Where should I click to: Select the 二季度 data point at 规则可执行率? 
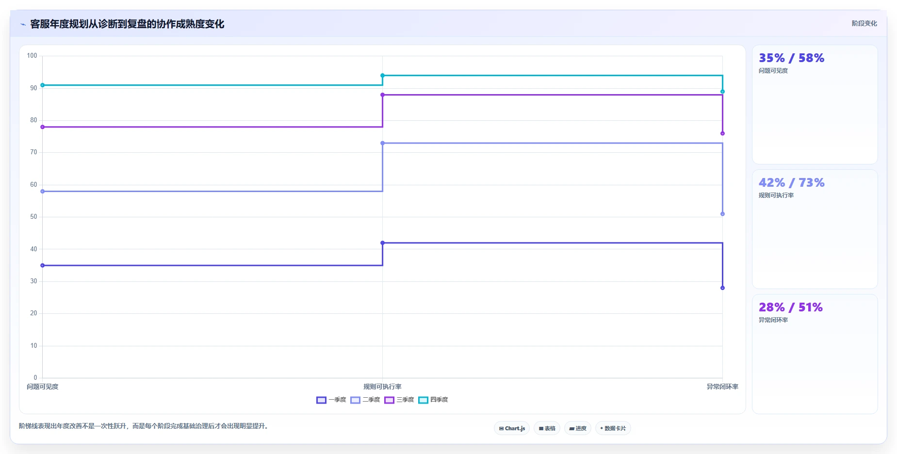382,143
